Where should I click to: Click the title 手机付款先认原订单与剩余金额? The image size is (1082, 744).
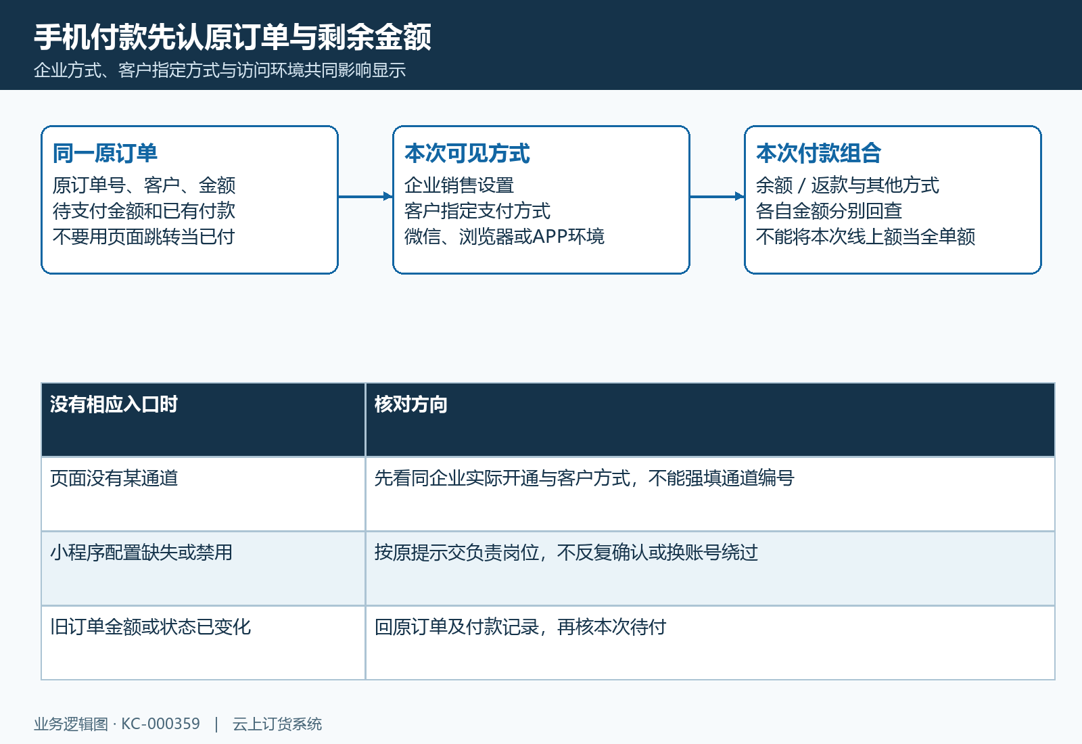coord(233,37)
